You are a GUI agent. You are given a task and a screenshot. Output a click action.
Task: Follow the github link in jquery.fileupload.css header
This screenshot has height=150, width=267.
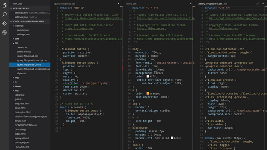click(93, 18)
